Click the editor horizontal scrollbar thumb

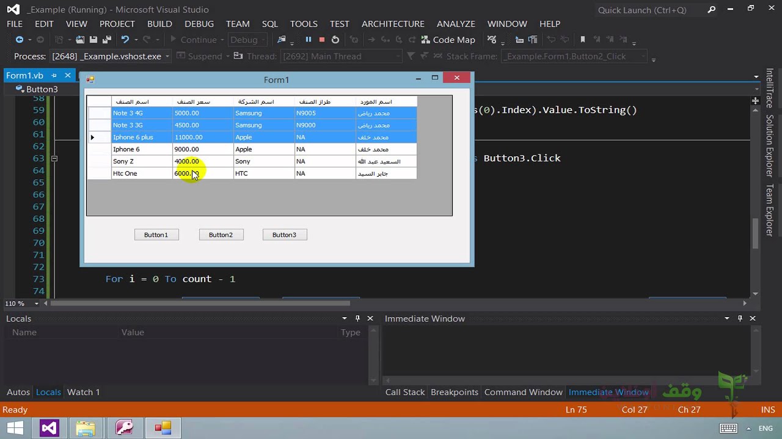tap(200, 303)
